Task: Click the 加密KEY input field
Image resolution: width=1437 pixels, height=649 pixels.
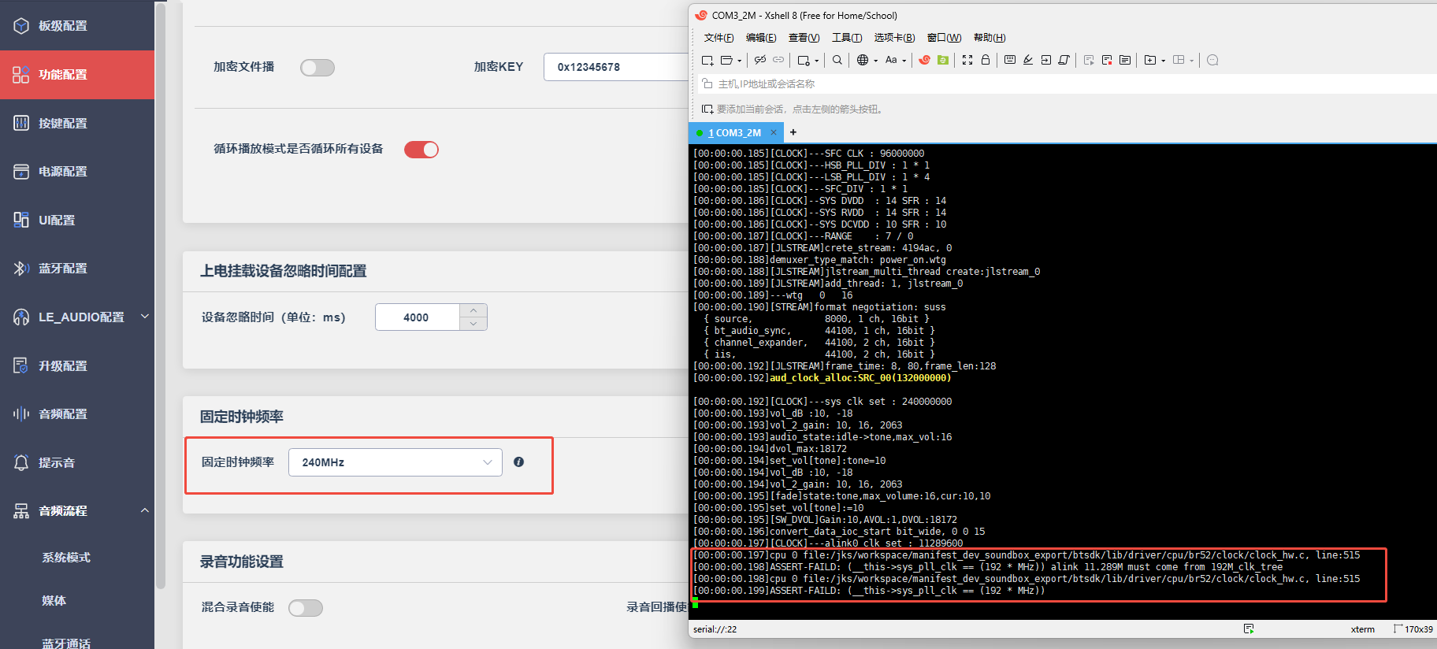Action: coord(615,67)
